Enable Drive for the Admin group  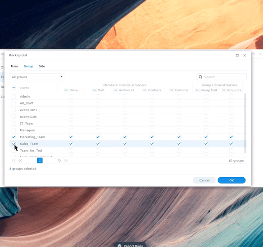pyautogui.click(x=71, y=96)
